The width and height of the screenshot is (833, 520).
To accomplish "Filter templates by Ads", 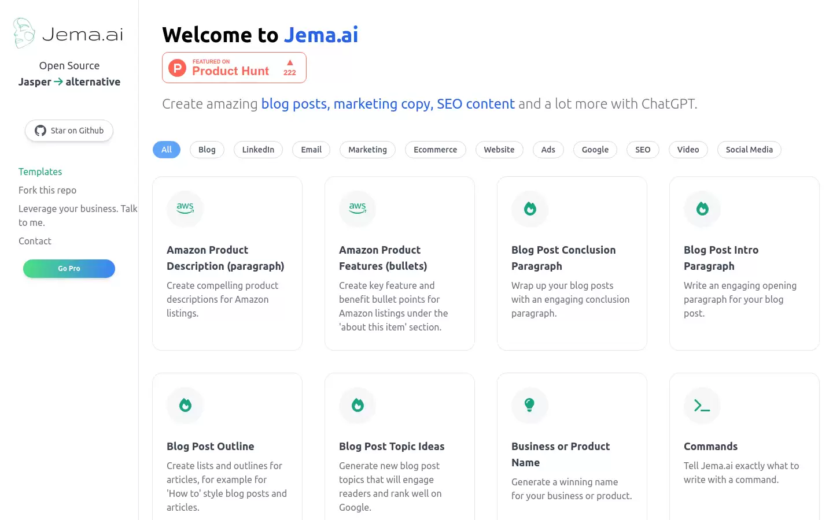I will click(x=548, y=150).
